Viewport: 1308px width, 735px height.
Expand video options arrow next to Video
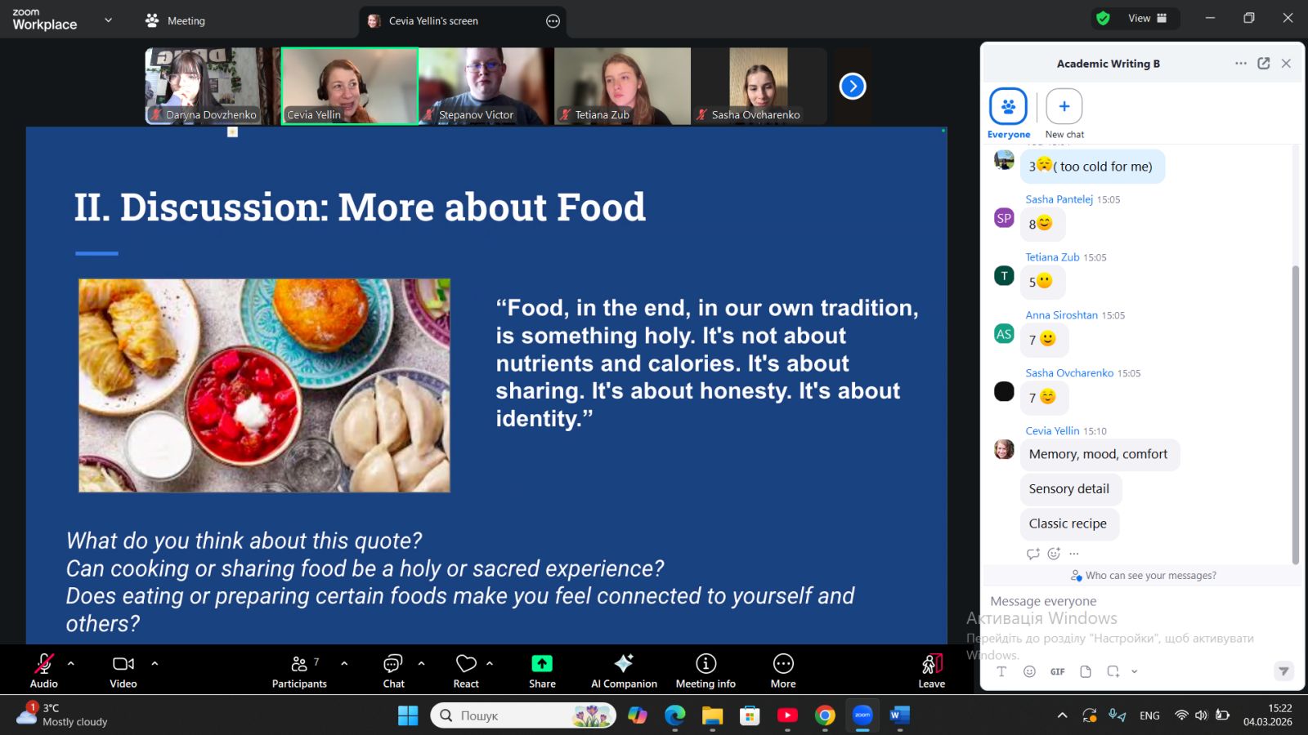(155, 663)
